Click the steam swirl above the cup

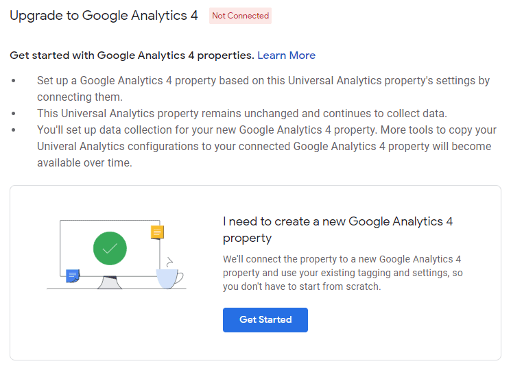coord(169,262)
